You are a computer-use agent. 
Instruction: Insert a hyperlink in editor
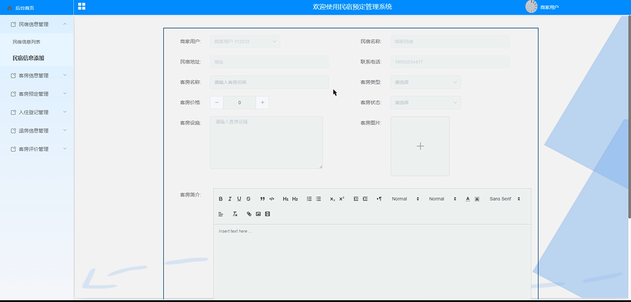click(249, 214)
